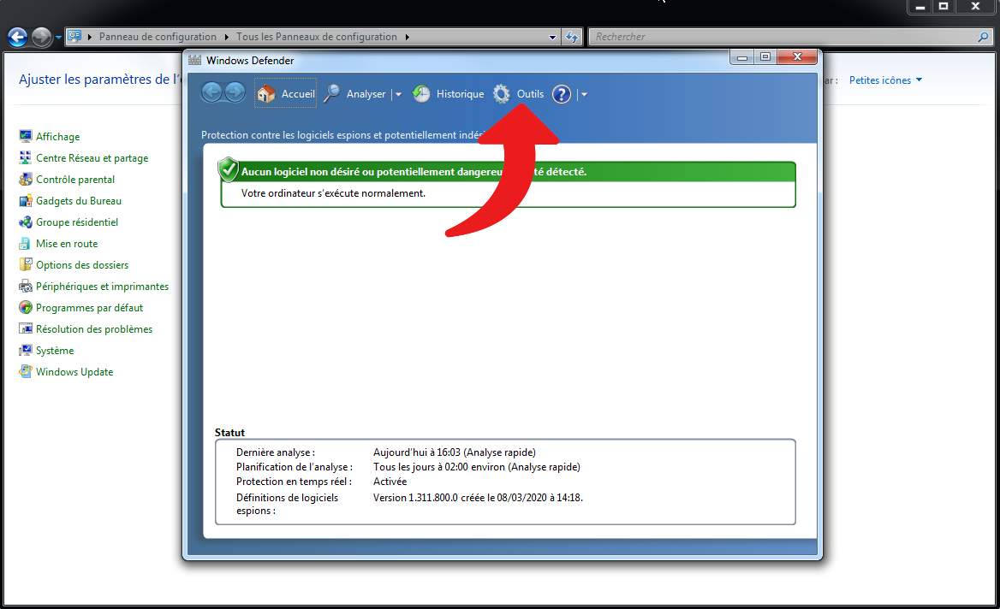Click the Windows Update icon
This screenshot has width=1000, height=609.
26,371
